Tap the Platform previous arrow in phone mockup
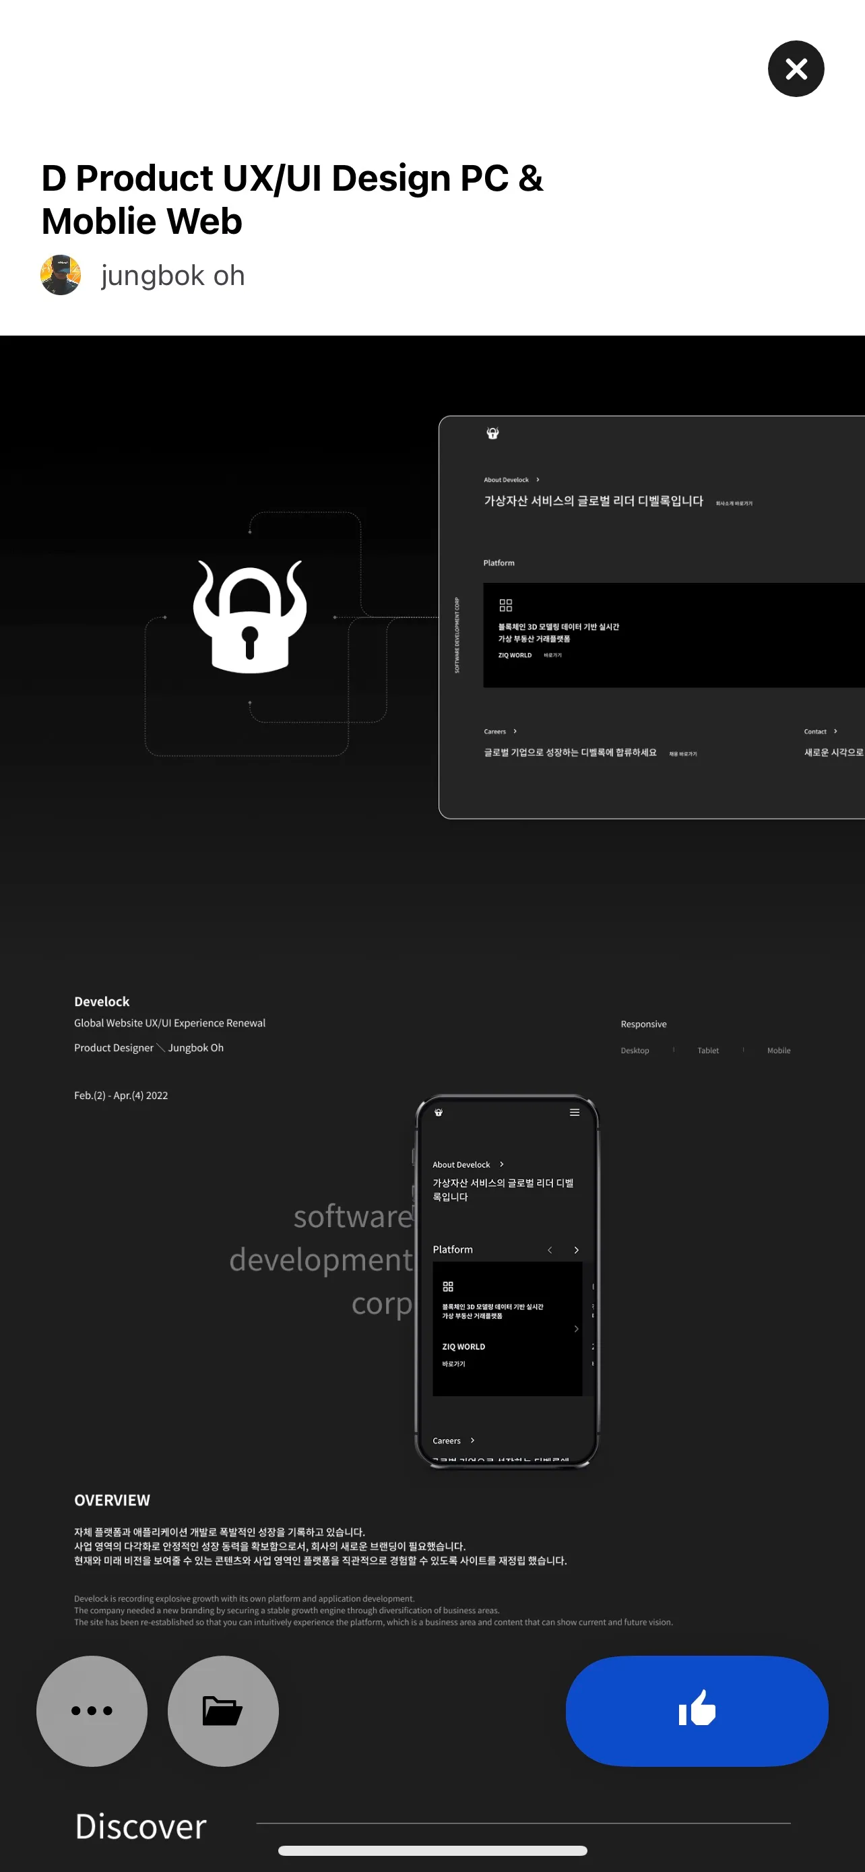The height and width of the screenshot is (1872, 865). click(x=550, y=1250)
